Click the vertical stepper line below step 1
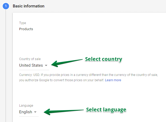The width and height of the screenshot is (166, 122). (x=6, y=66)
